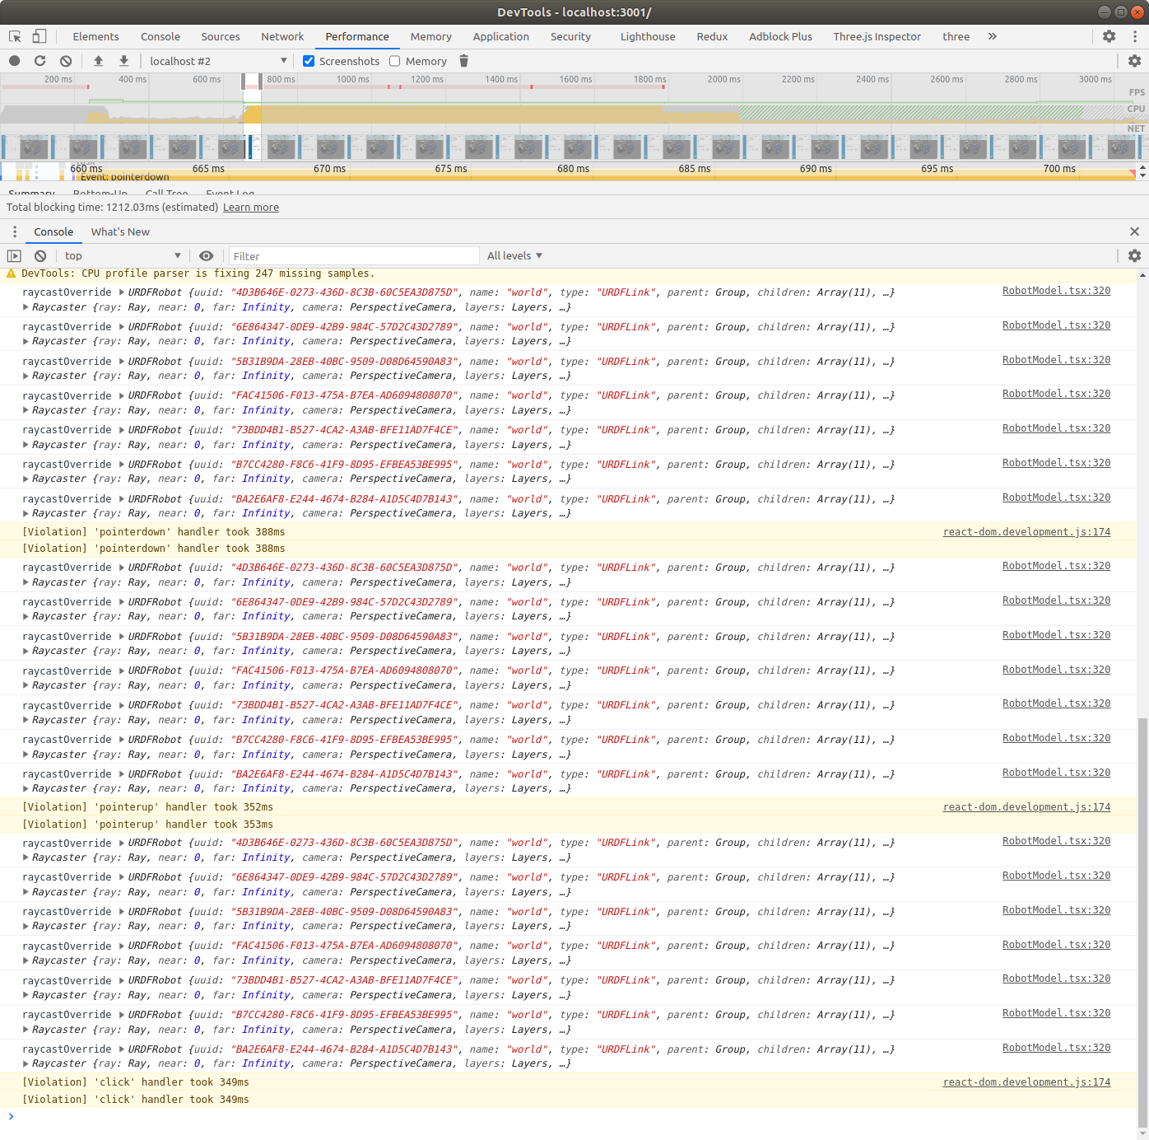The image size is (1149, 1140).
Task: Save the profile with the download arrow
Action: pos(123,61)
